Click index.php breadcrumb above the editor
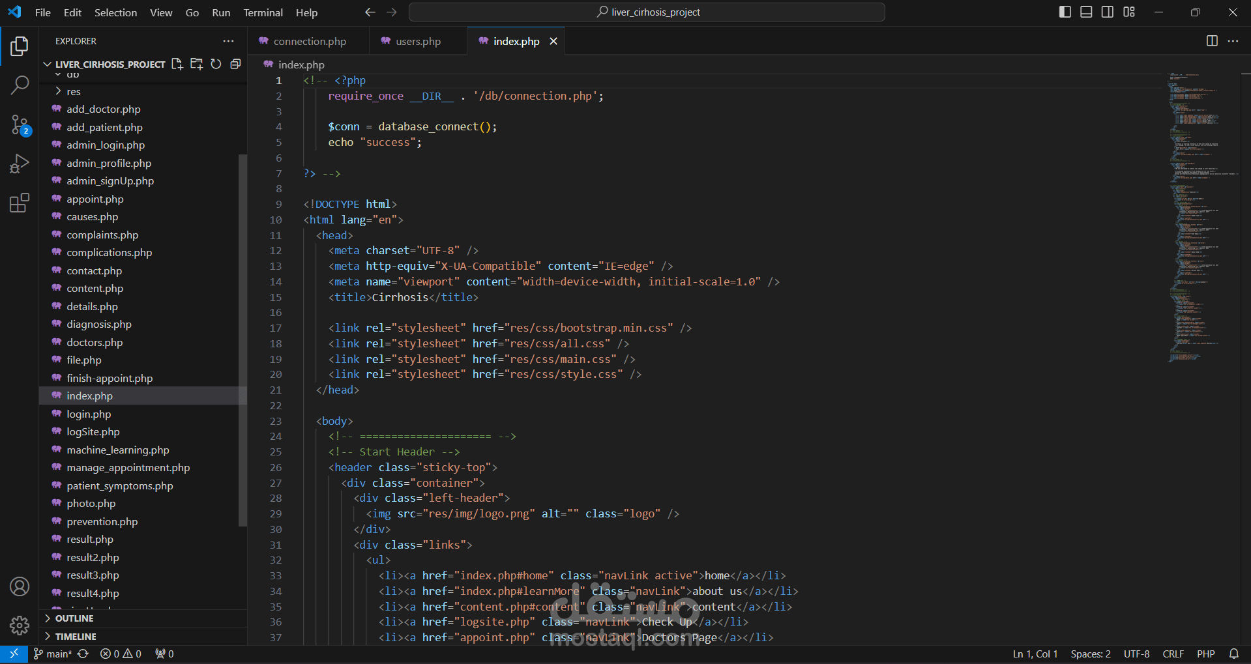The image size is (1251, 664). pos(294,65)
